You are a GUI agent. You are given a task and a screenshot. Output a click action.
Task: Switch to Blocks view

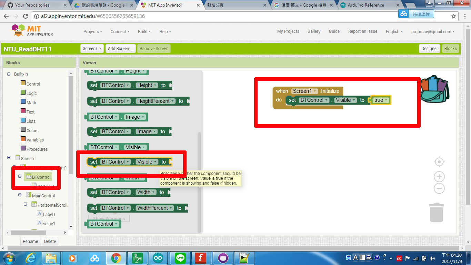coord(450,49)
